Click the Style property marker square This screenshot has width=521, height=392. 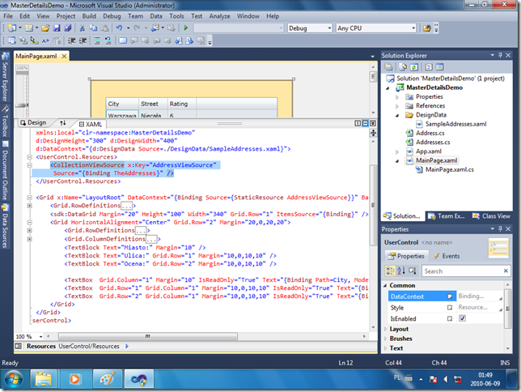point(450,308)
